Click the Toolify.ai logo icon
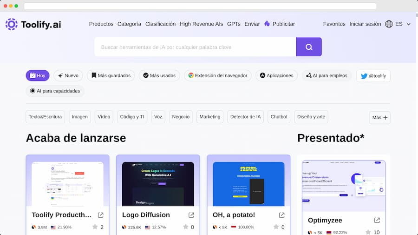This screenshot has width=418, height=235. 11,24
